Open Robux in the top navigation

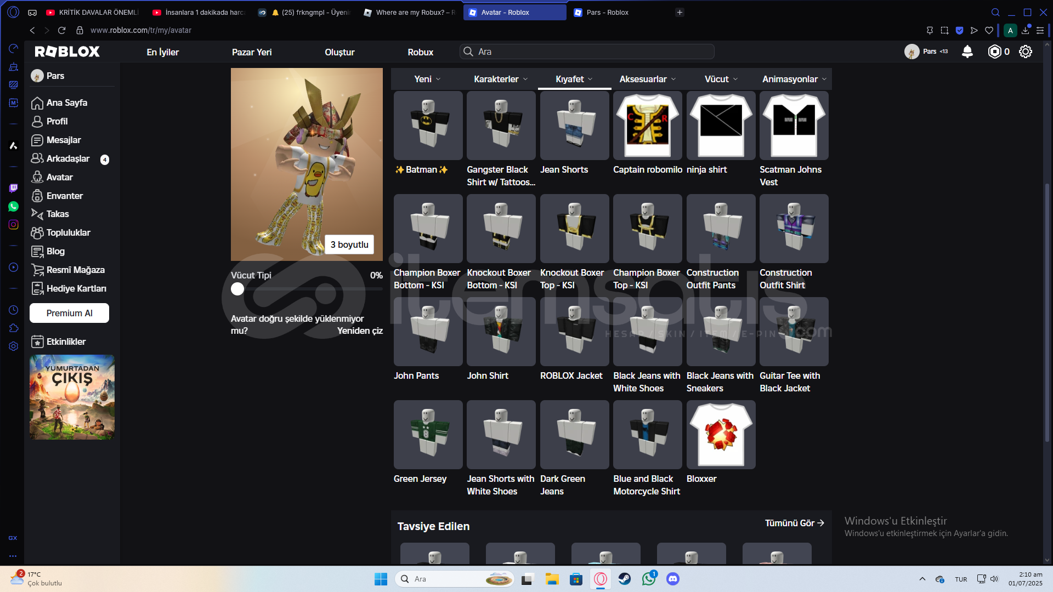point(421,52)
